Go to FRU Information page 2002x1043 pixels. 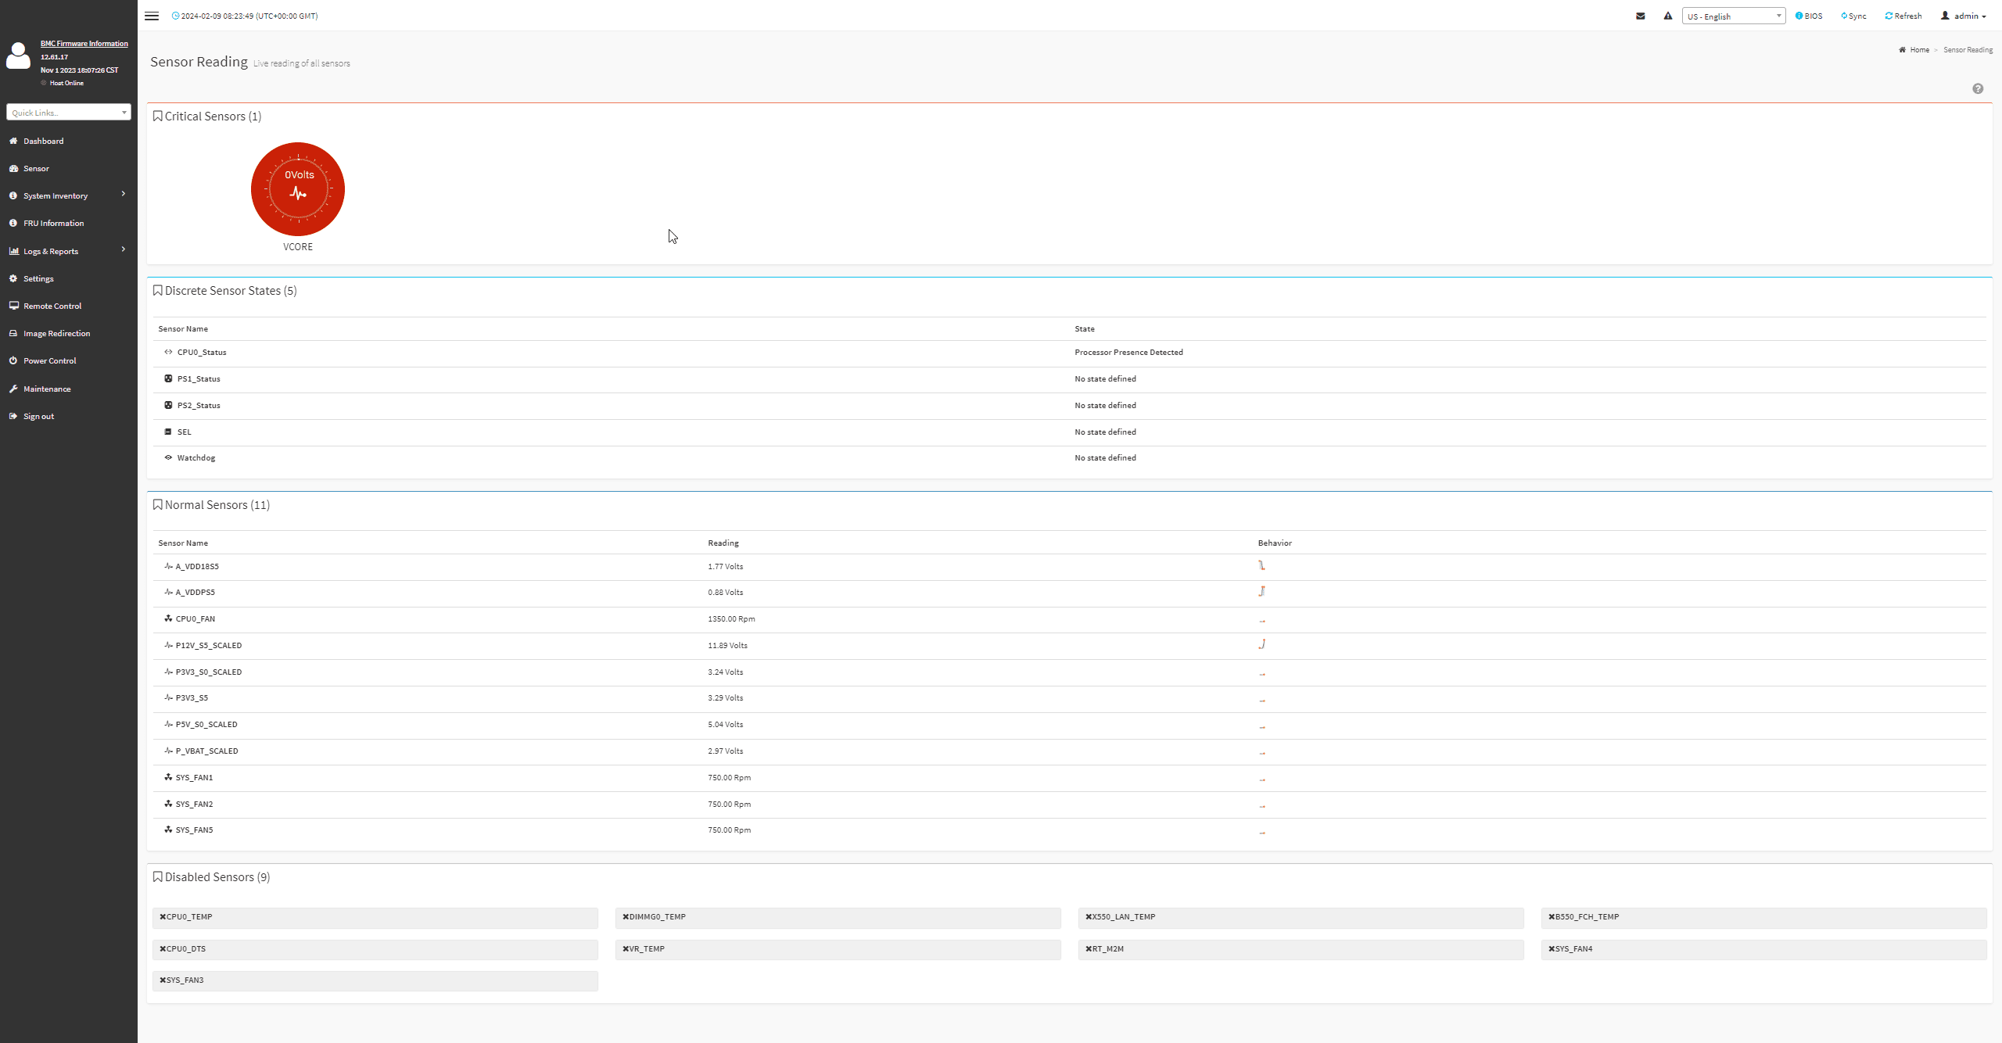point(53,223)
